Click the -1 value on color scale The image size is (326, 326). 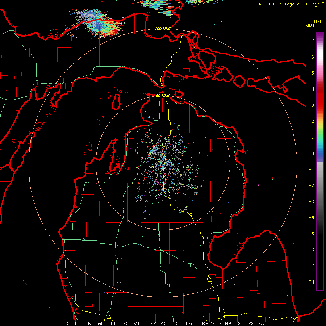(311, 170)
